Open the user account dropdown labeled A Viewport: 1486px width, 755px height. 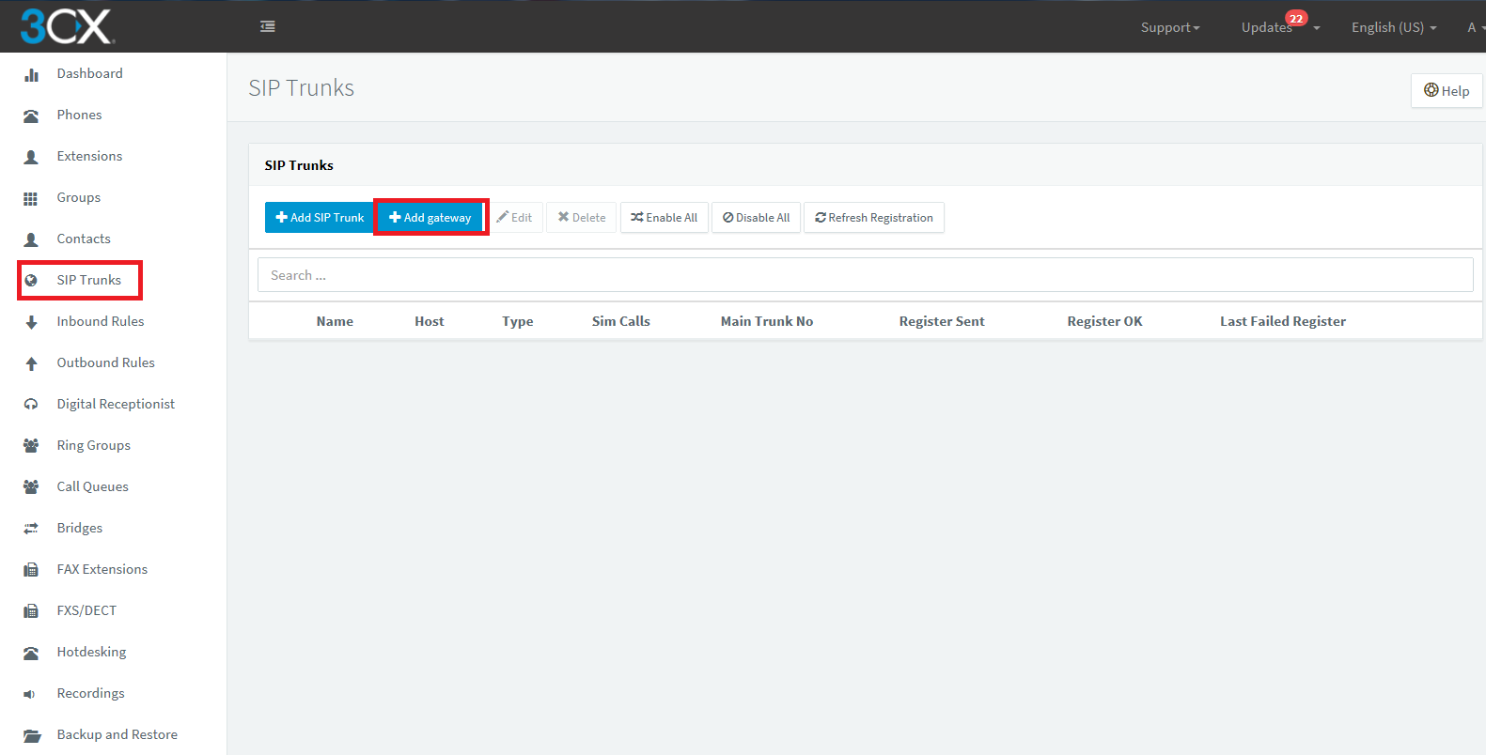1476,27
